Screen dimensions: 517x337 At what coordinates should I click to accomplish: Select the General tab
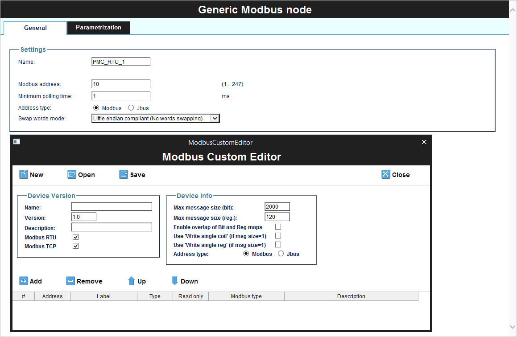click(x=34, y=28)
